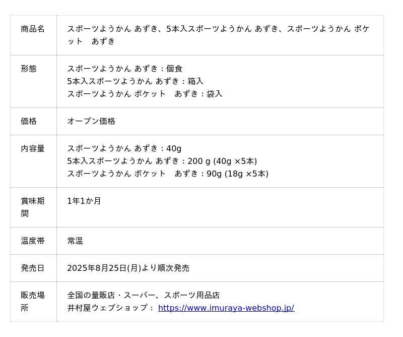Click the 価格 row header
403x337 pixels.
pos(29,121)
